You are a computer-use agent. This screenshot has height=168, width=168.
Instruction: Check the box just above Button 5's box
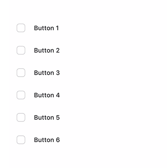click(x=21, y=95)
